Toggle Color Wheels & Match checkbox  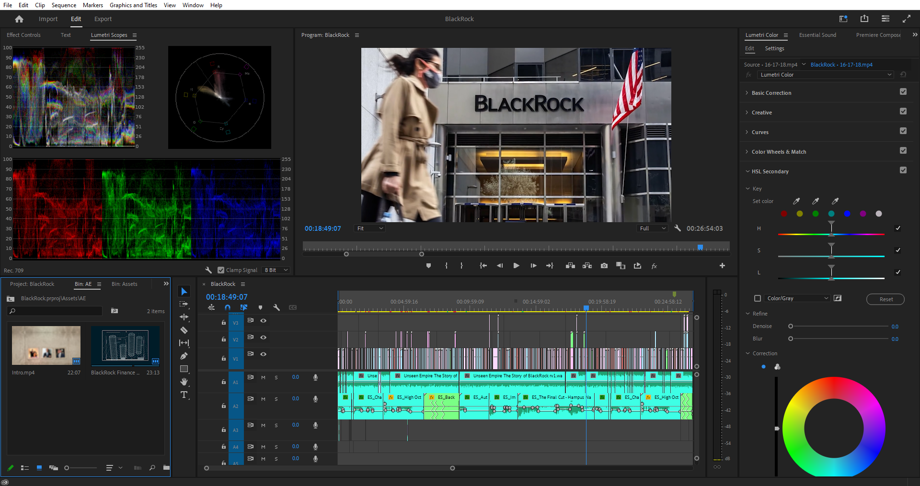pyautogui.click(x=903, y=151)
